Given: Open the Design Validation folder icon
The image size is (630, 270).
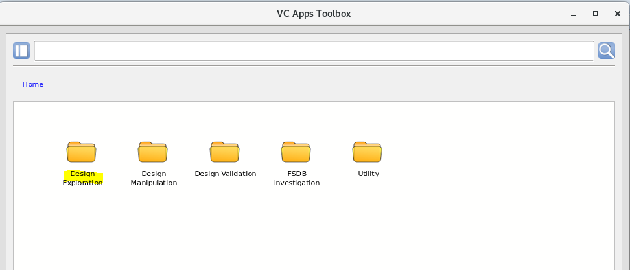Looking at the screenshot, I should point(225,152).
